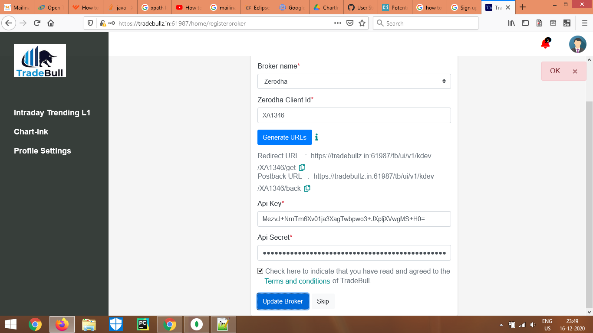
Task: Open notifications via the red bell icon
Action: [x=544, y=44]
